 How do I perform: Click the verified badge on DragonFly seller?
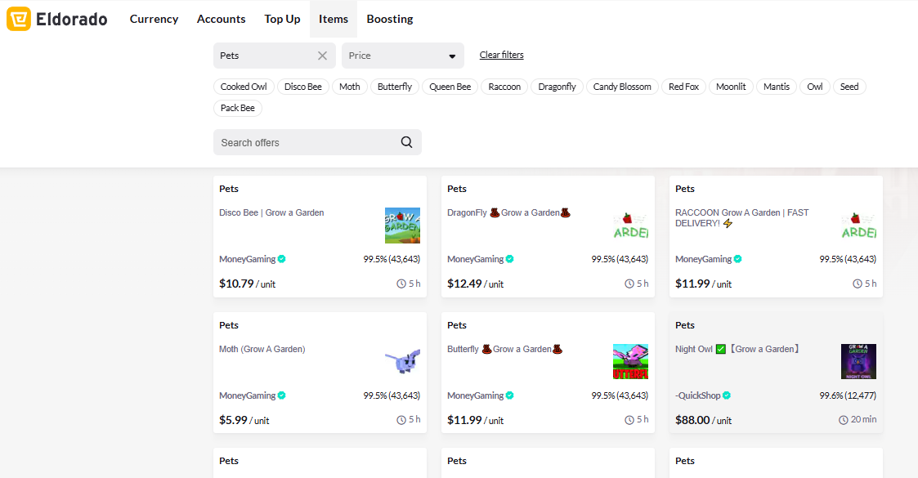point(510,259)
